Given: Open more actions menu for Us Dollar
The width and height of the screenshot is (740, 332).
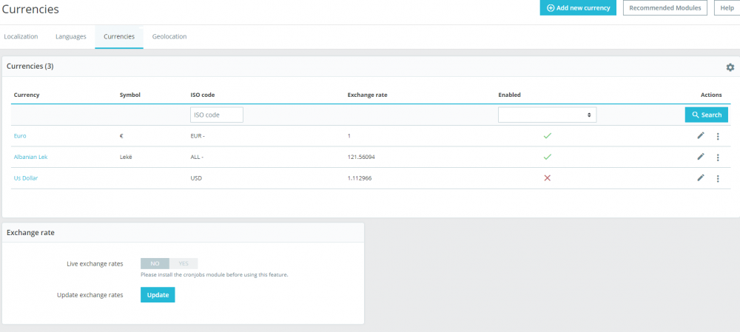Looking at the screenshot, I should [718, 179].
